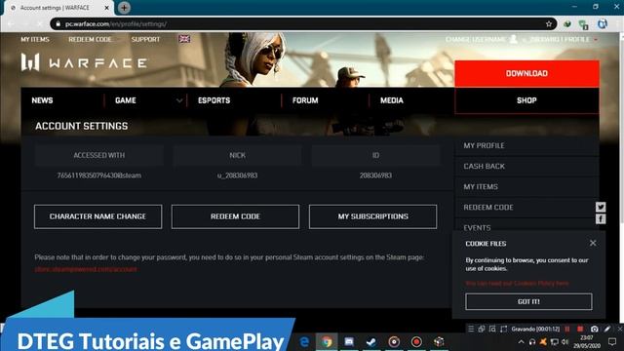Open Microsoft Edge from taskbar
Viewport: 624px width, 351px height.
(x=304, y=342)
